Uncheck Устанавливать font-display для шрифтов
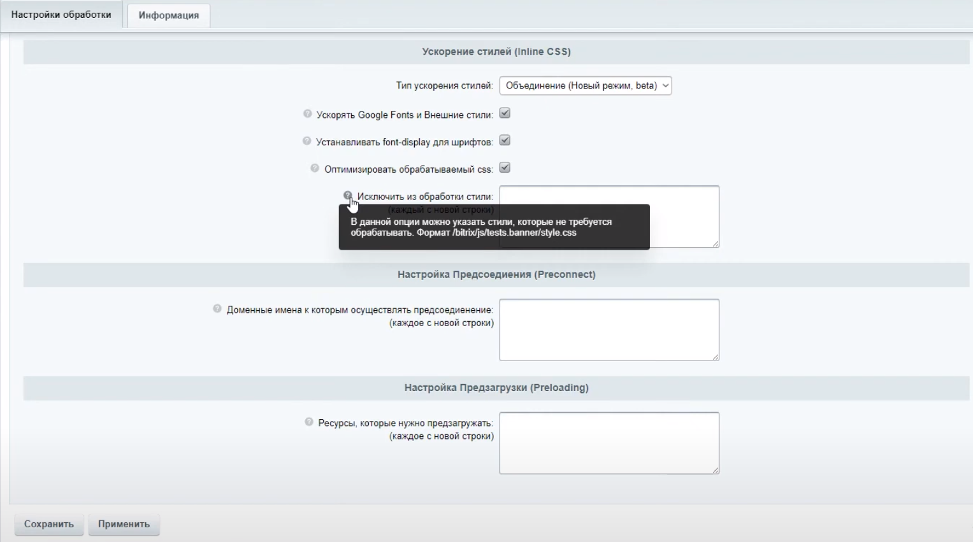 tap(505, 141)
